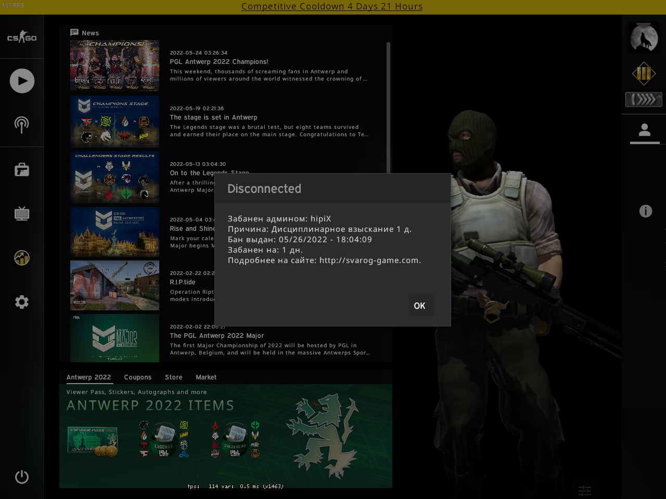
Task: Click the 2022-05-24 03:26:34 news date
Action: (199, 53)
